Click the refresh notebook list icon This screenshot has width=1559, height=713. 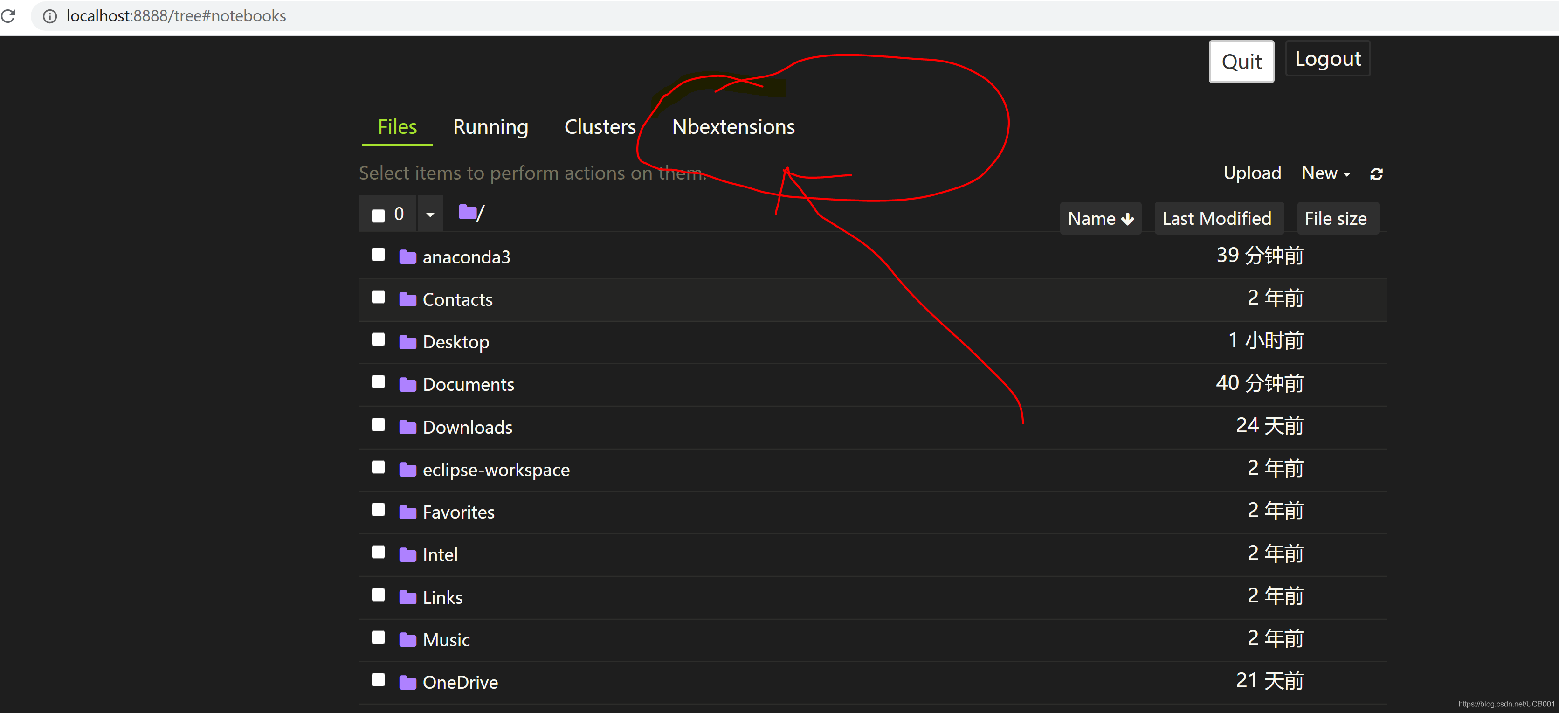tap(1376, 174)
